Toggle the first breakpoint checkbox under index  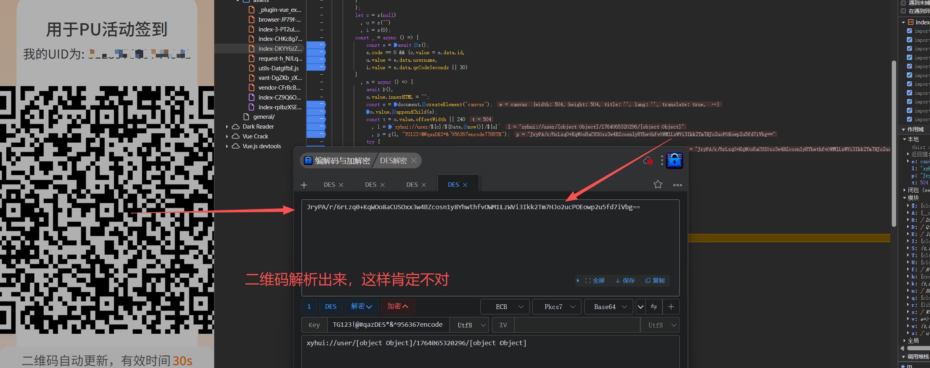[910, 31]
